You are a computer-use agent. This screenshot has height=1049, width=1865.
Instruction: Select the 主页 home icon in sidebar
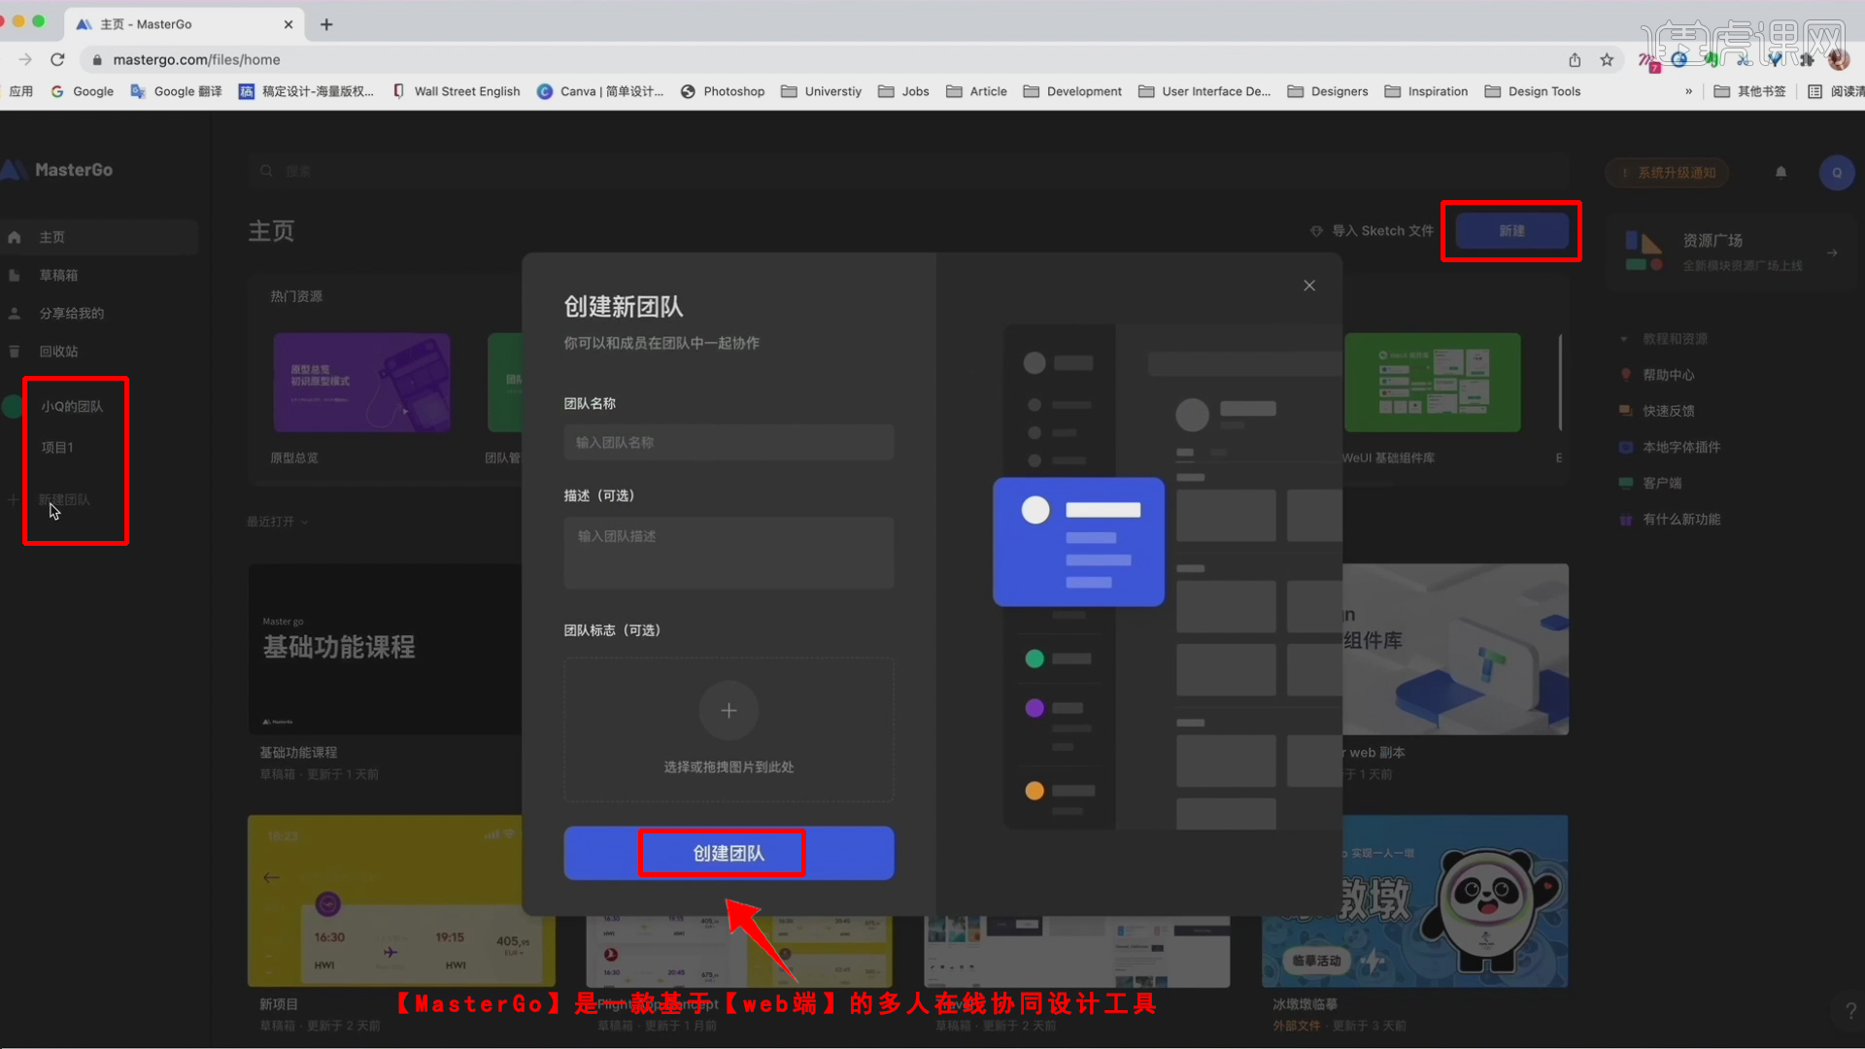point(15,236)
